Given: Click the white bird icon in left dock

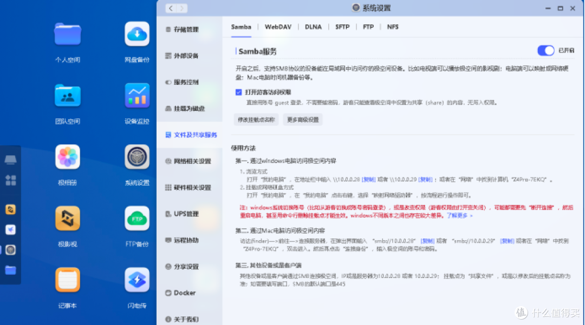Looking at the screenshot, I should coord(10,230).
